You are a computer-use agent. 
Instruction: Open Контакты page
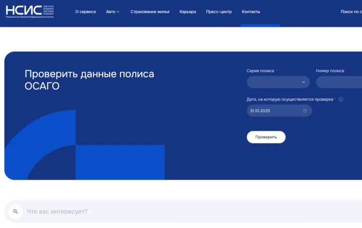[251, 11]
